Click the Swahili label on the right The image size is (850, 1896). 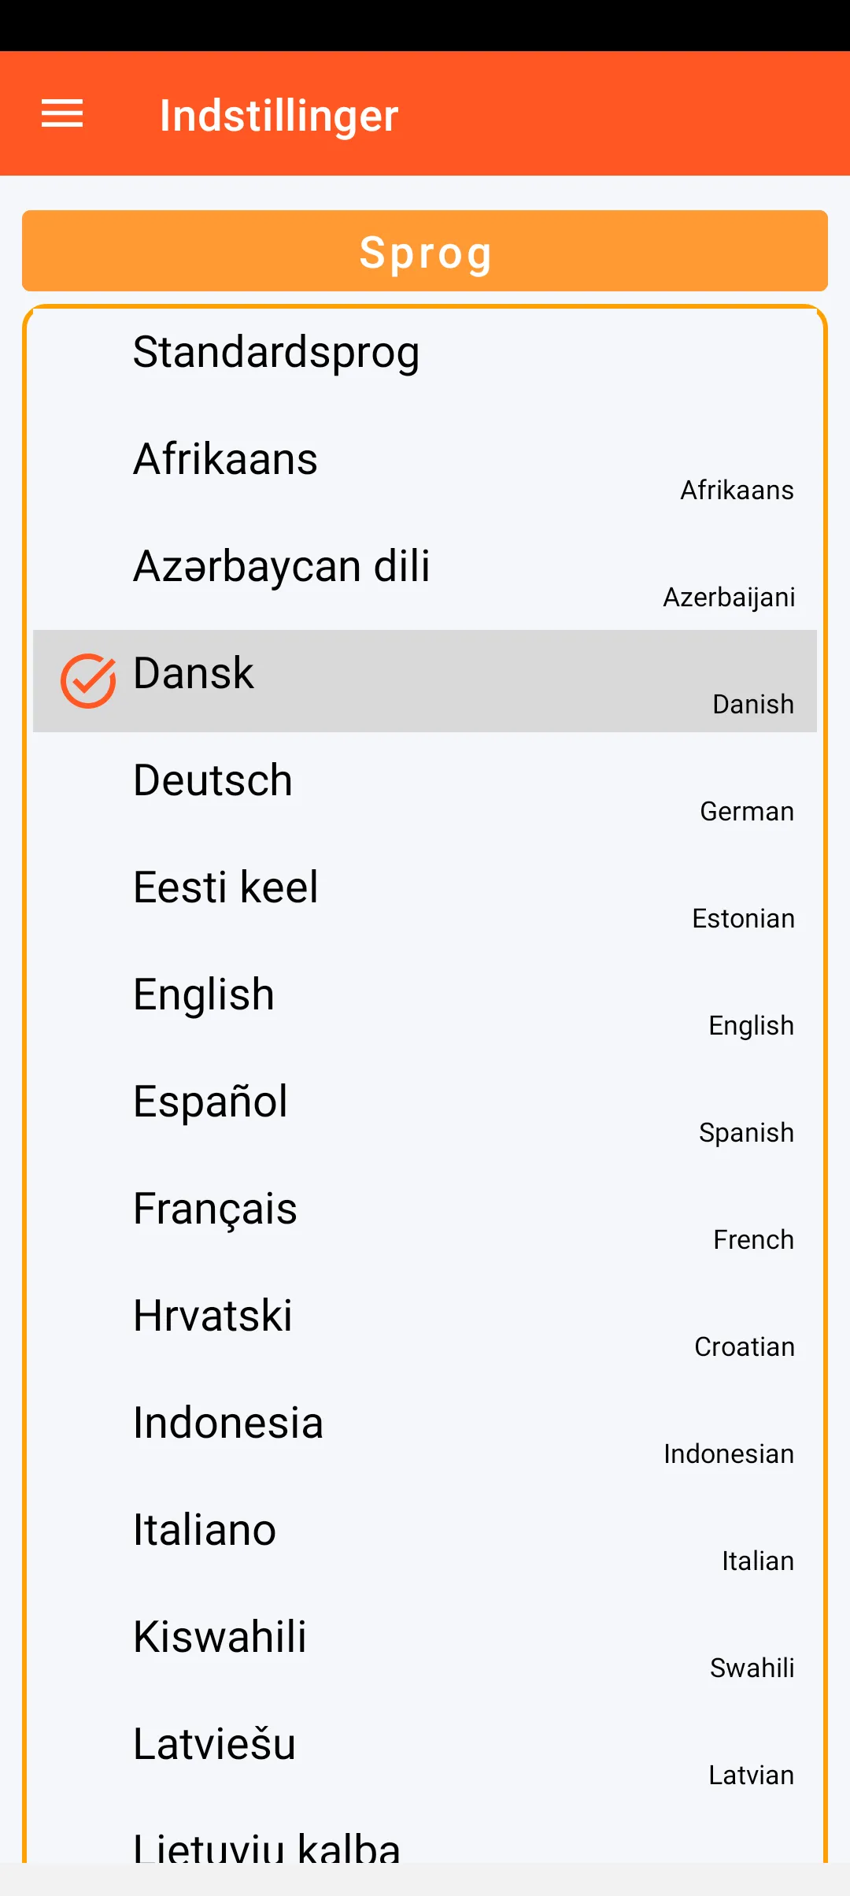click(752, 1668)
